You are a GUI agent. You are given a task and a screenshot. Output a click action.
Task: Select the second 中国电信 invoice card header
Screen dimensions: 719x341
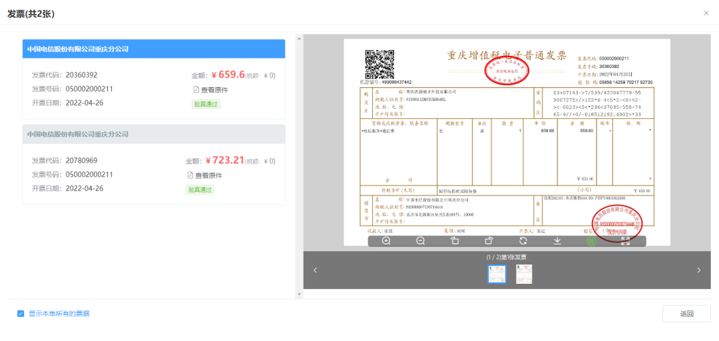point(154,134)
